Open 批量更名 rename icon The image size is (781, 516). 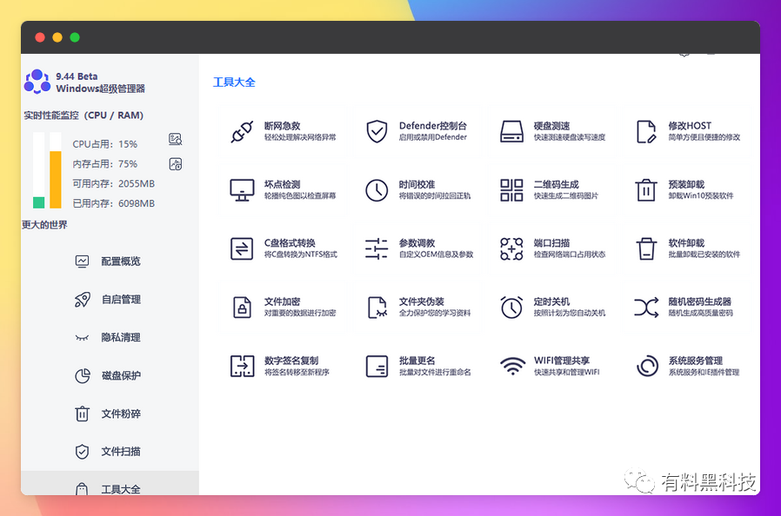(377, 366)
